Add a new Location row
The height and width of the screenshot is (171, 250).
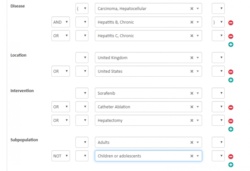231,80
